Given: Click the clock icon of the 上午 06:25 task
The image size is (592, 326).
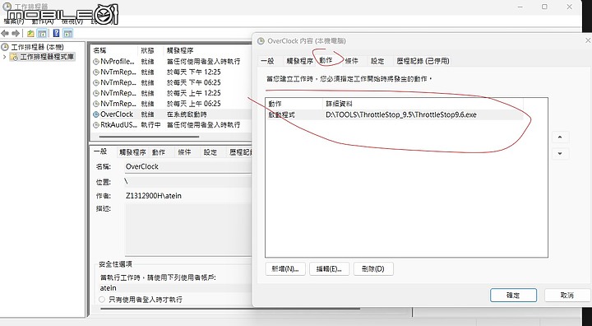Looking at the screenshot, I should [x=96, y=104].
